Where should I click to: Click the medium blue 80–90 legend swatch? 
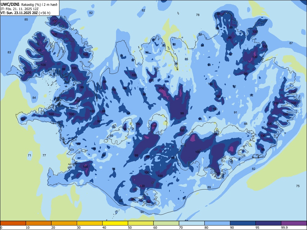217,223
